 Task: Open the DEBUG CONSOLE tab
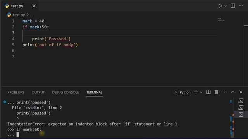tap(65, 92)
